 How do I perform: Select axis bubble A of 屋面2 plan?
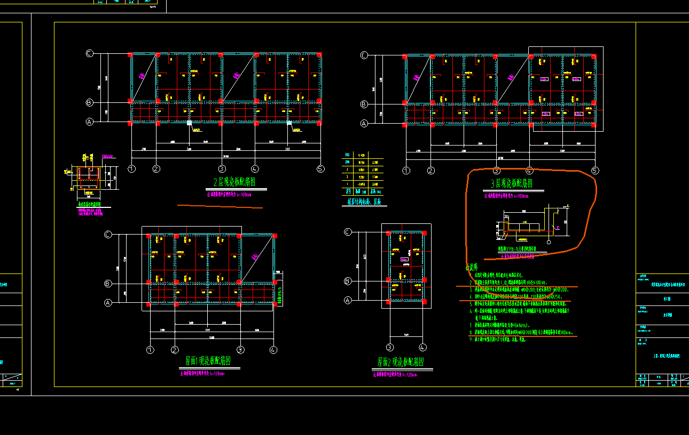[348, 301]
